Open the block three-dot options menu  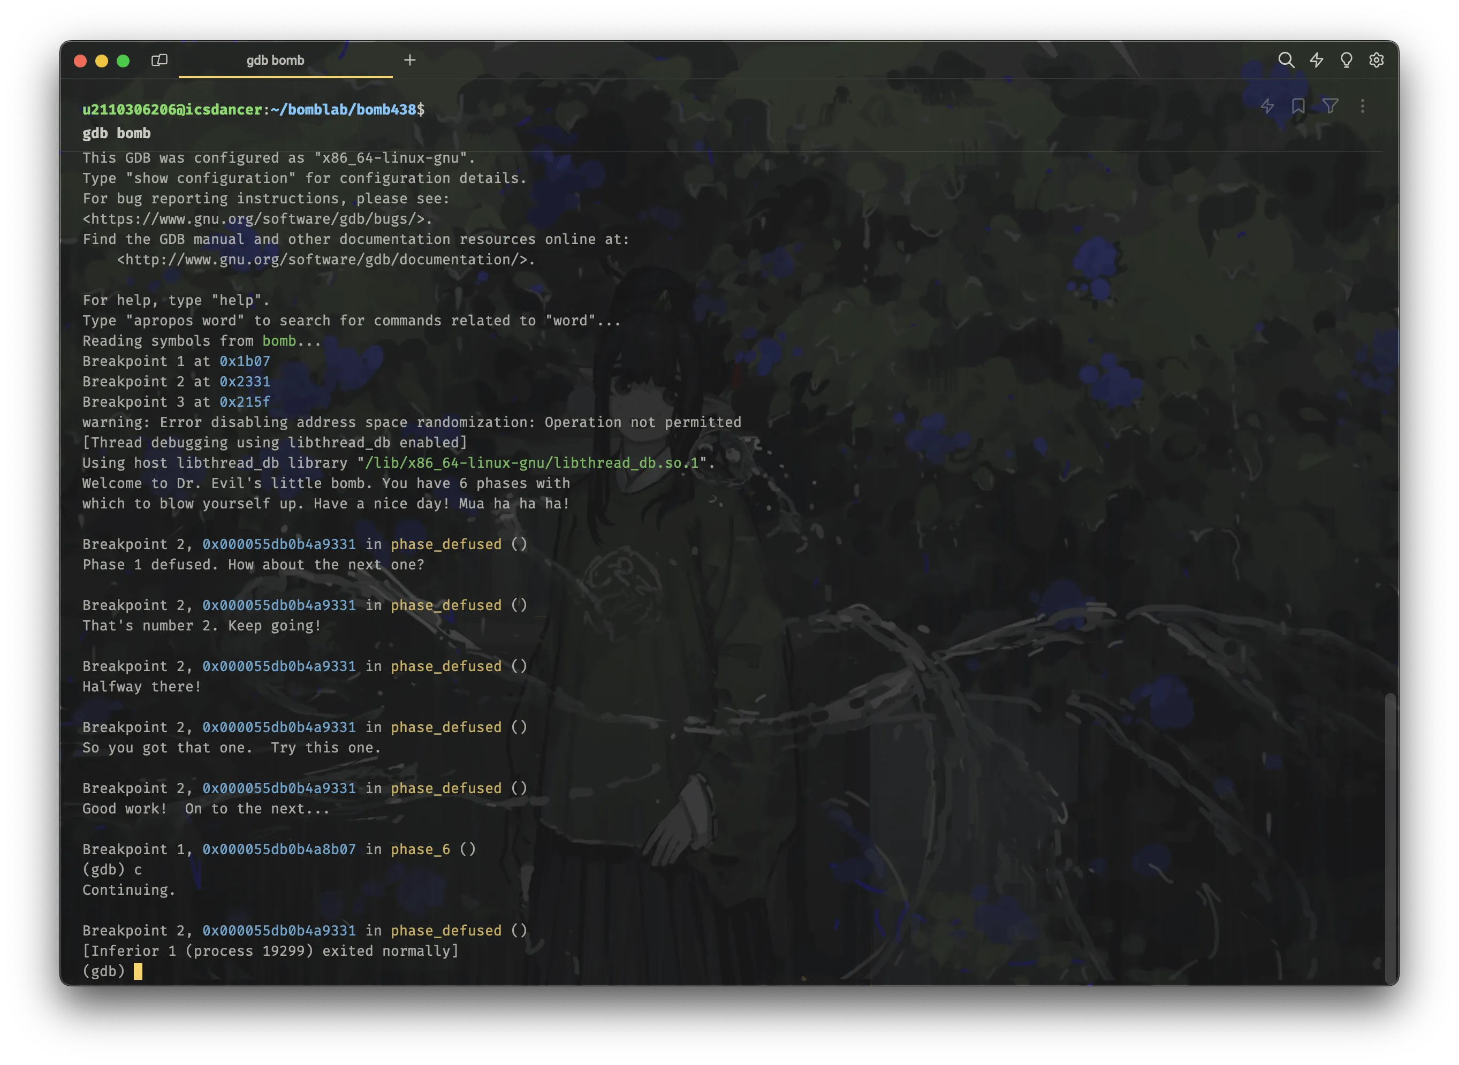click(1362, 106)
